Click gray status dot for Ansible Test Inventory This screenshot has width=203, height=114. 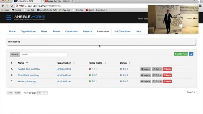coord(121,69)
